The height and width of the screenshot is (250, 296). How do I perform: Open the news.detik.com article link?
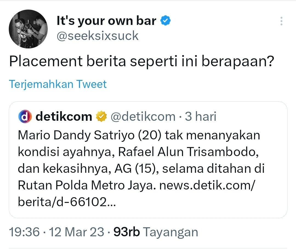click(x=207, y=185)
